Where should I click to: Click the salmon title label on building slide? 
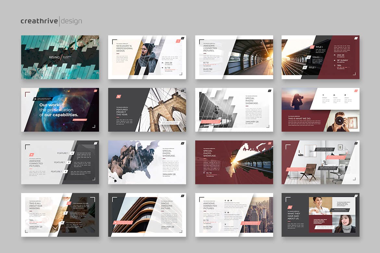click(123, 223)
